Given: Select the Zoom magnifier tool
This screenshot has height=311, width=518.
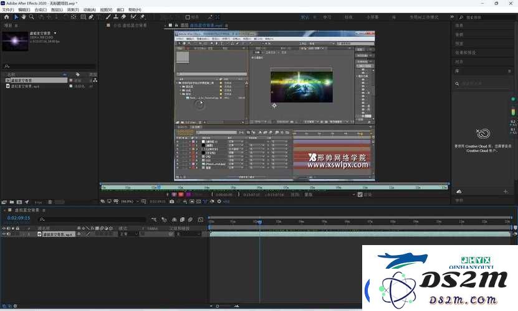Looking at the screenshot, I should point(32,17).
